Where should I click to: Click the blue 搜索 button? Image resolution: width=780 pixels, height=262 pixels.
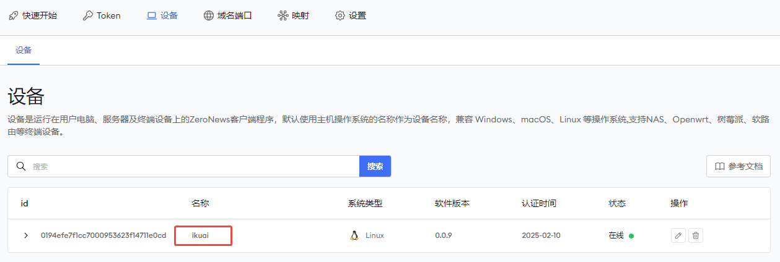coord(375,166)
